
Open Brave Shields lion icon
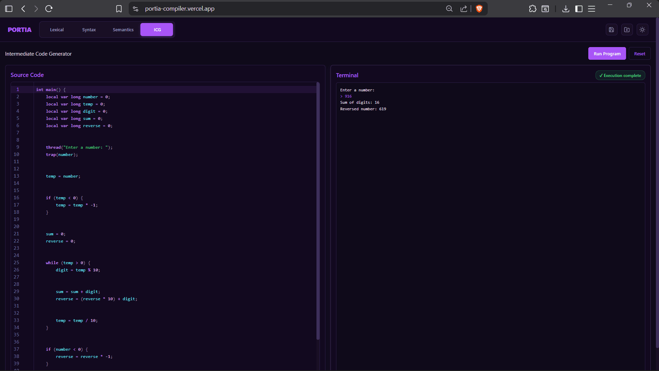tap(479, 9)
